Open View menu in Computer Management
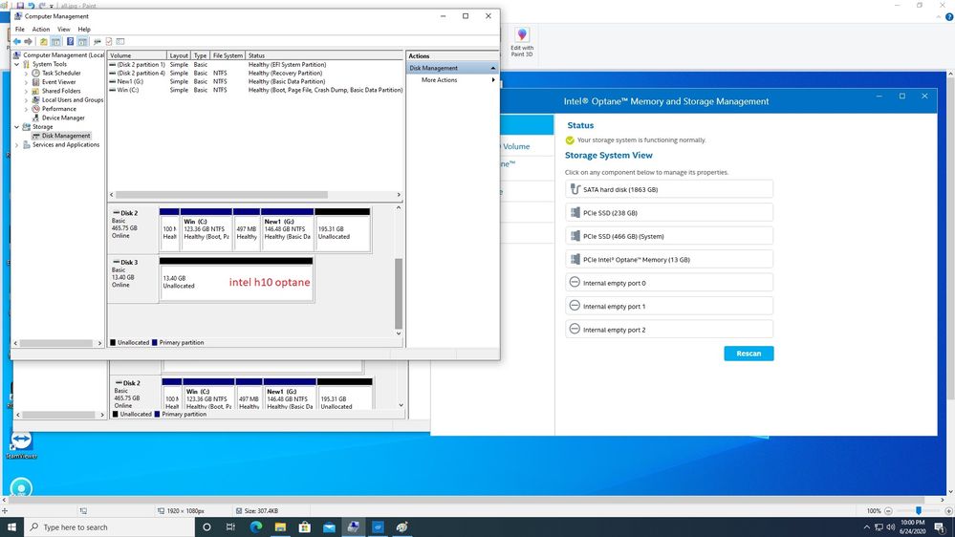The image size is (955, 537). pos(63,30)
